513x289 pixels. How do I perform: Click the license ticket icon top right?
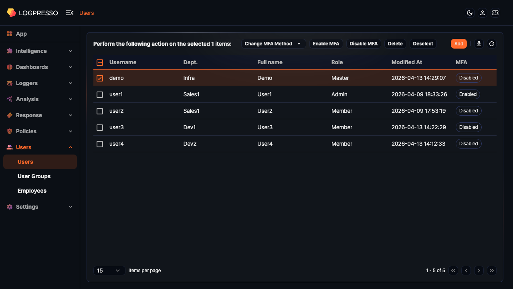coord(495,13)
